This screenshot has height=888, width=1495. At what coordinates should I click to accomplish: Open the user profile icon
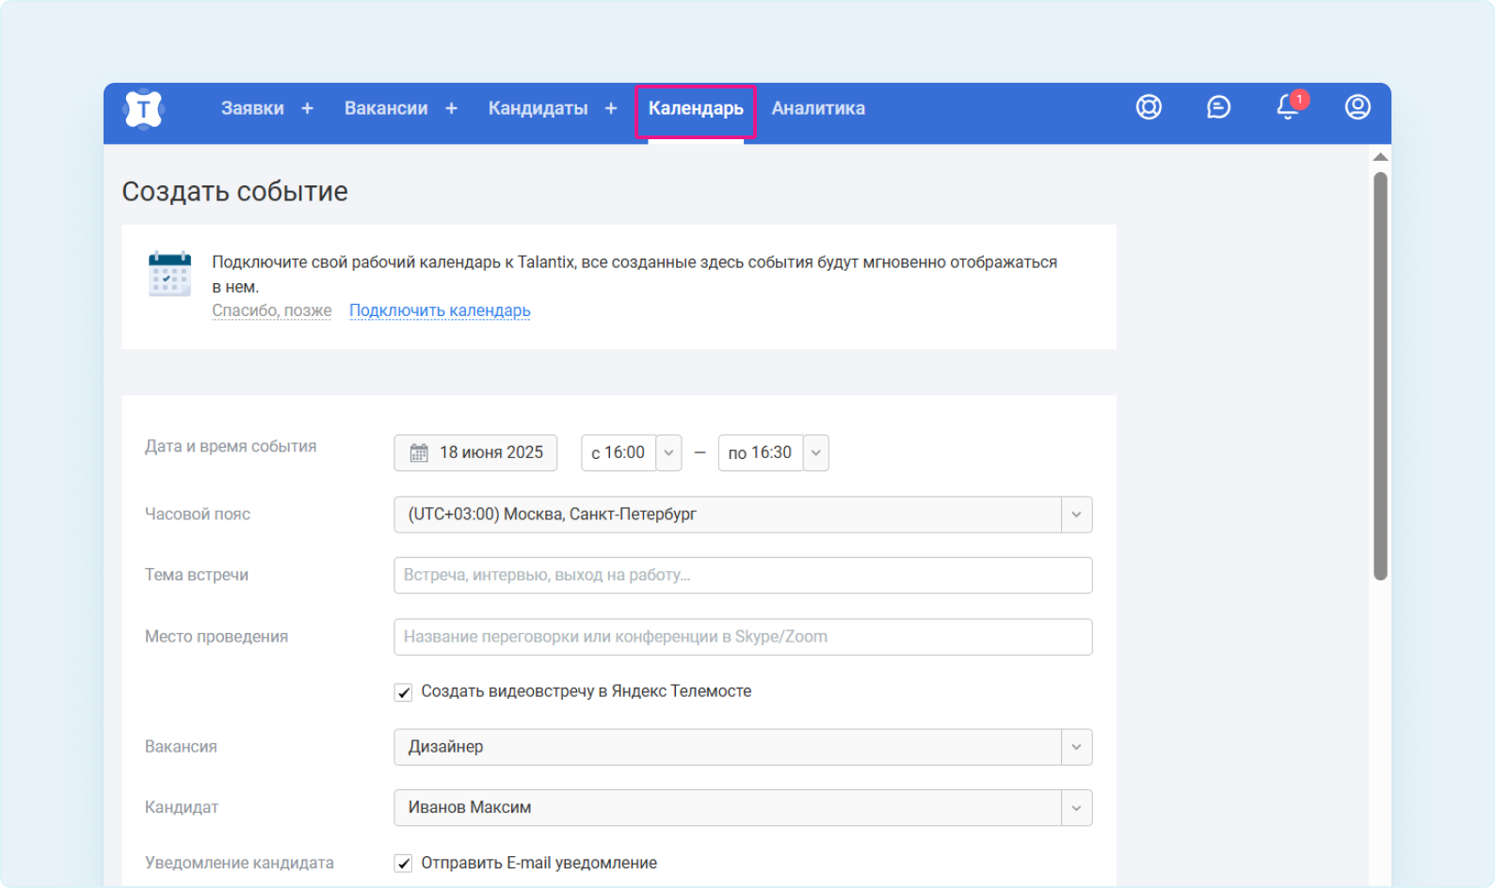[1358, 107]
